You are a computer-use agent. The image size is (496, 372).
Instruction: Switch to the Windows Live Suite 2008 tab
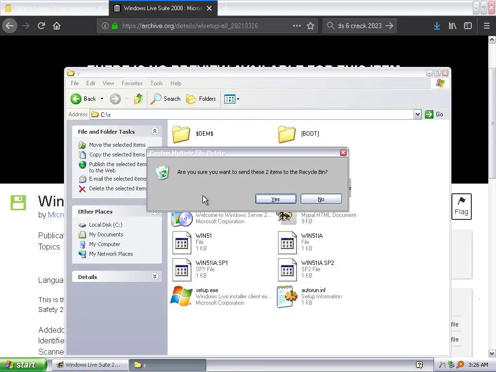click(x=162, y=8)
